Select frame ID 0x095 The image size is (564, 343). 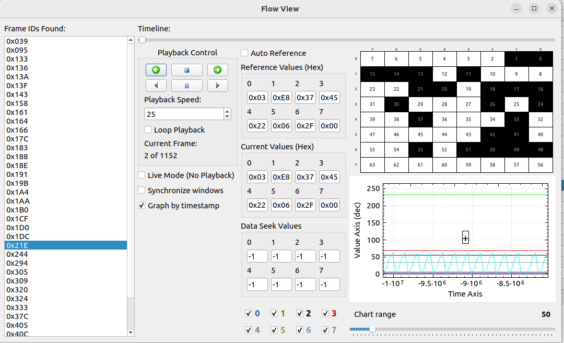coord(66,50)
